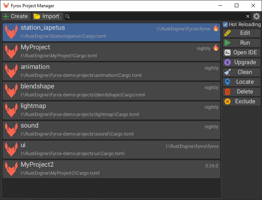Click the sound\Cargo.toml path text
The image size is (262, 200).
pyautogui.click(x=77, y=134)
